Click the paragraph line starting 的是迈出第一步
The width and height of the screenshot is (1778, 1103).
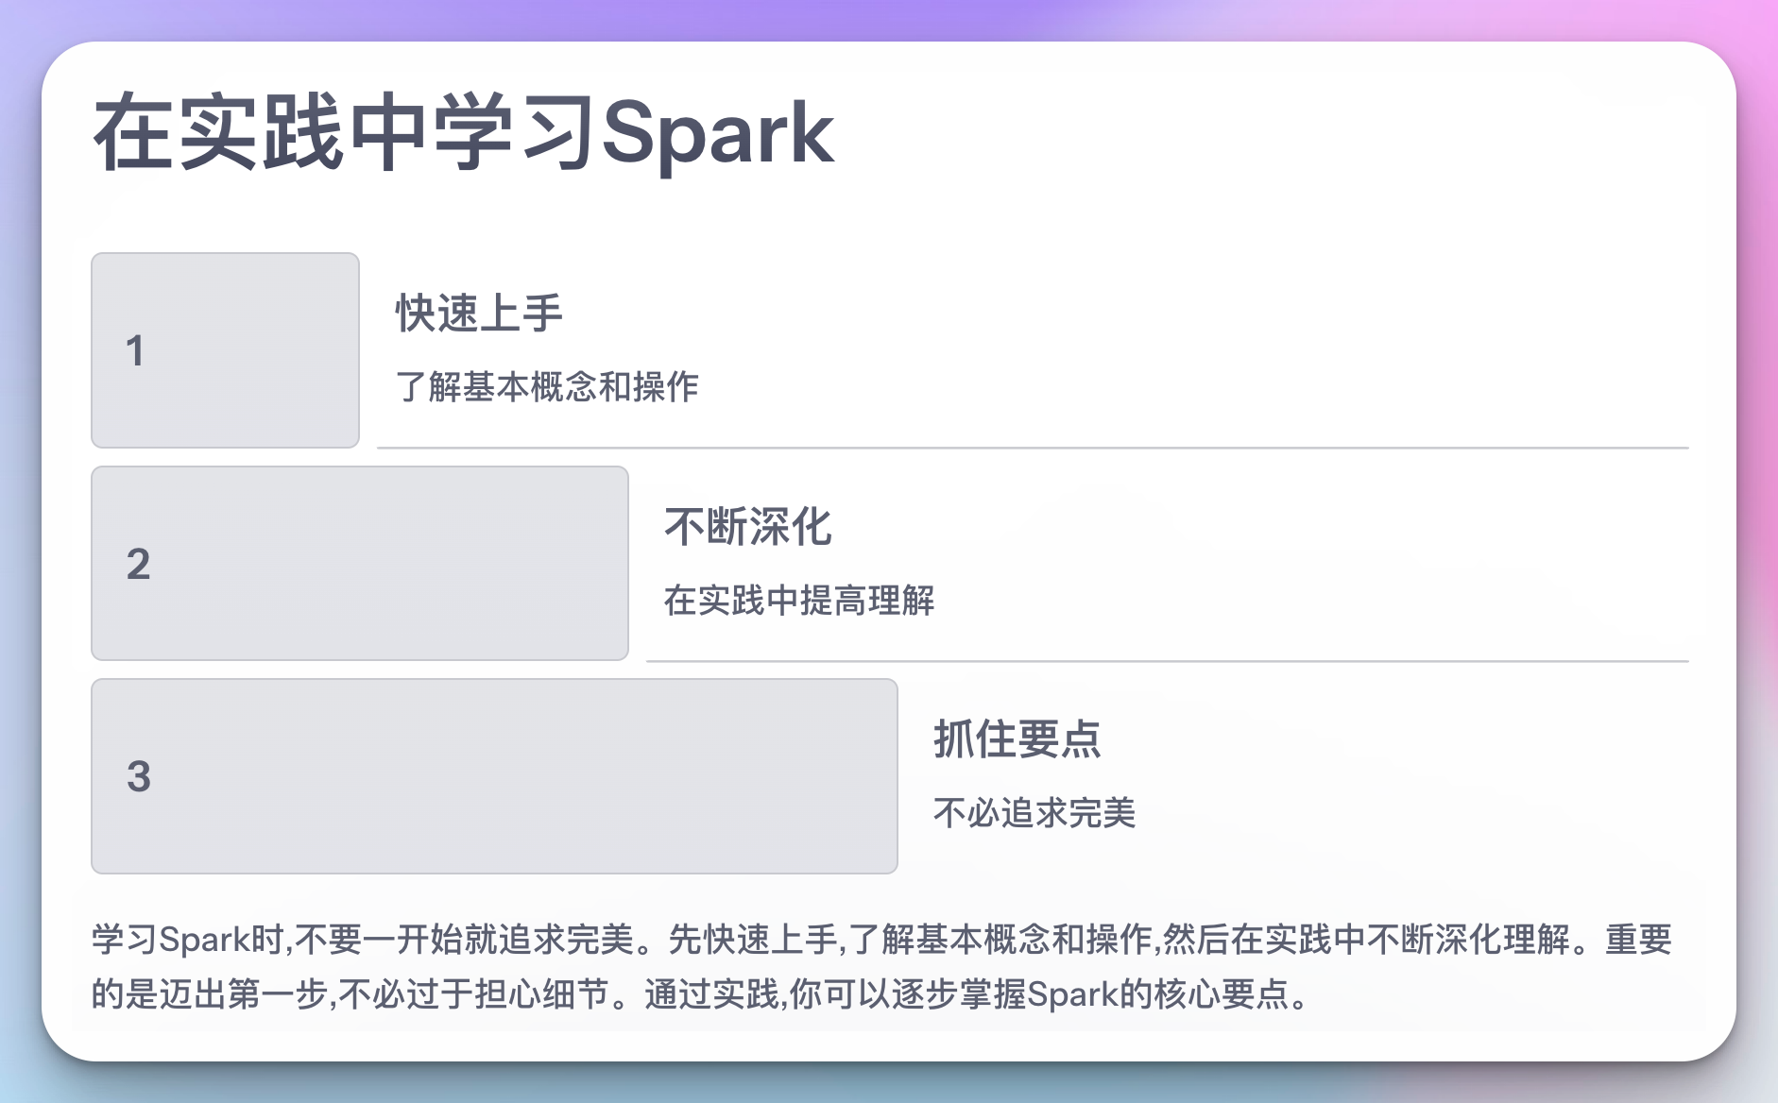pos(700,994)
